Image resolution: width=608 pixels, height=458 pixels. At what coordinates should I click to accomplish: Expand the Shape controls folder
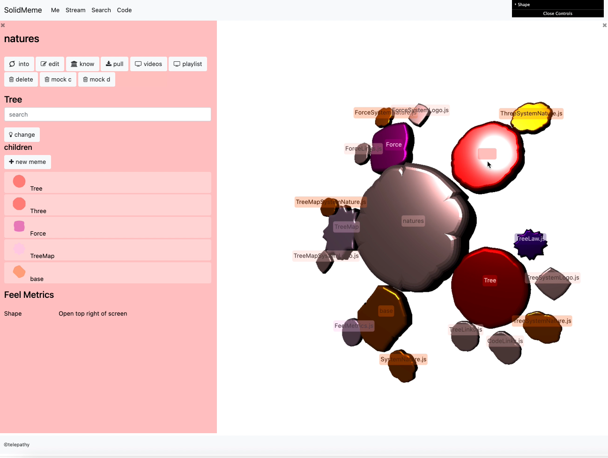click(524, 5)
